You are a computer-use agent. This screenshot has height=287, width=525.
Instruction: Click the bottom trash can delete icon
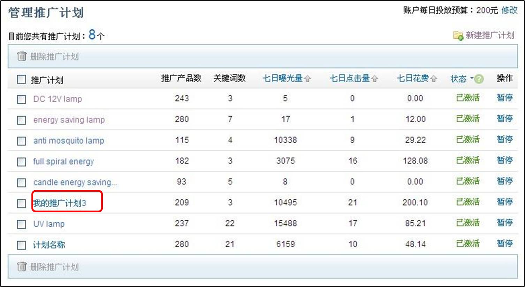(22, 267)
